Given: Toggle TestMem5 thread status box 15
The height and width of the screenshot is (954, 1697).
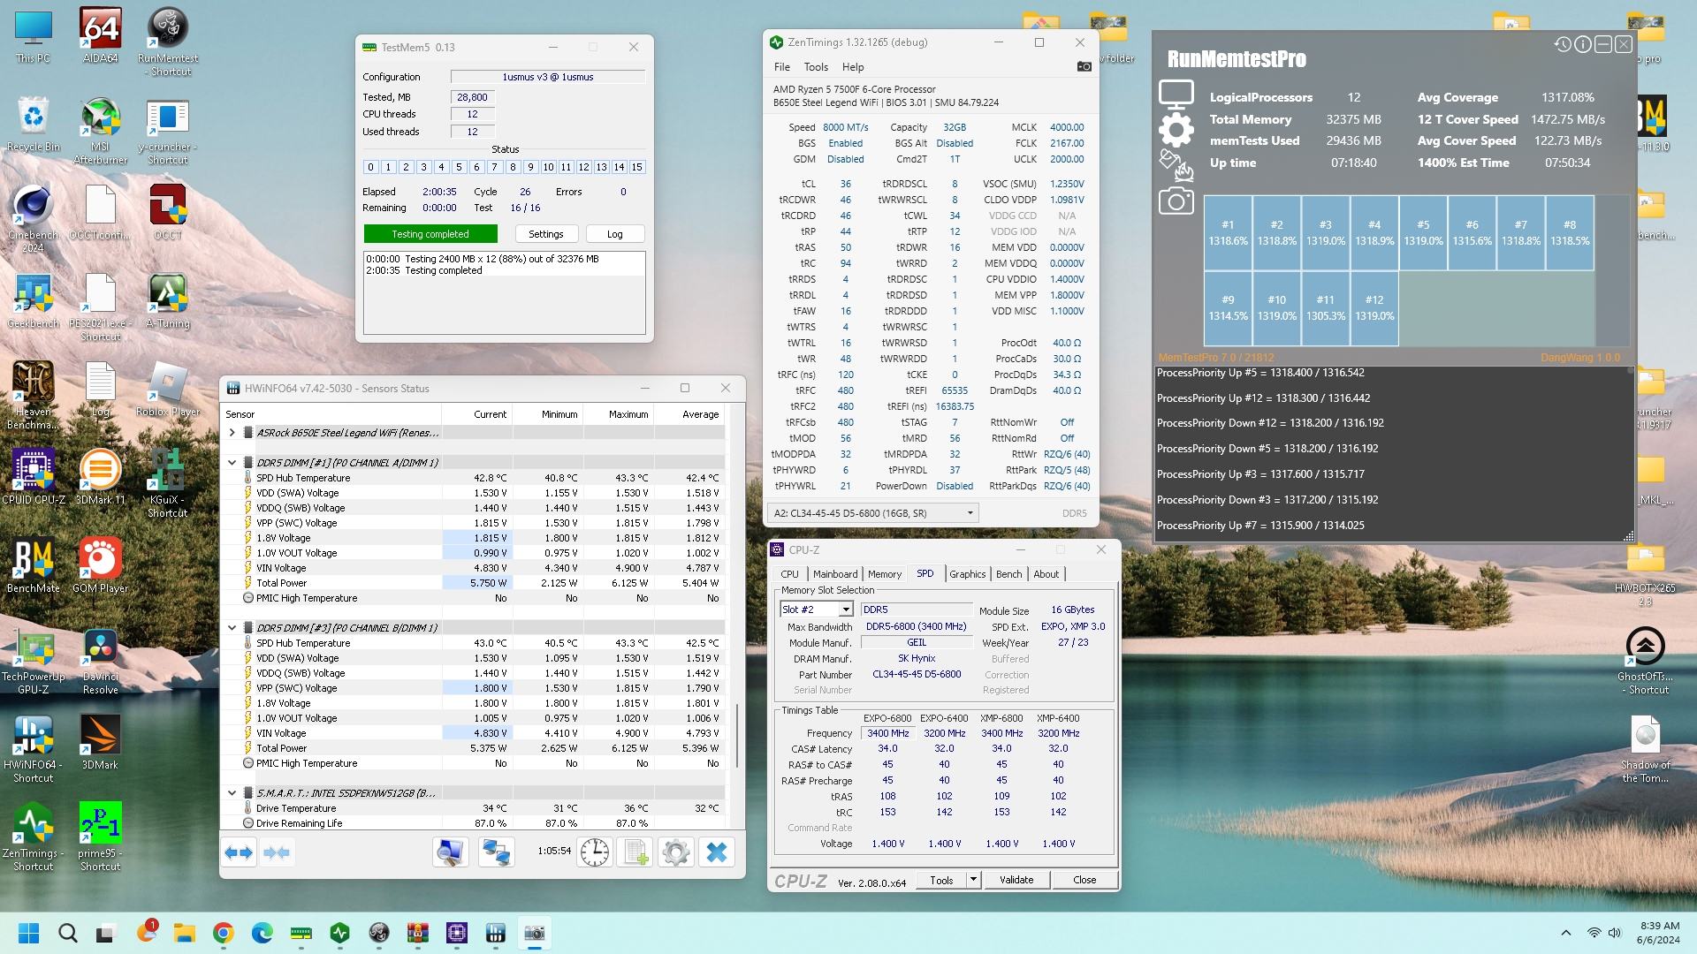Looking at the screenshot, I should point(636,167).
